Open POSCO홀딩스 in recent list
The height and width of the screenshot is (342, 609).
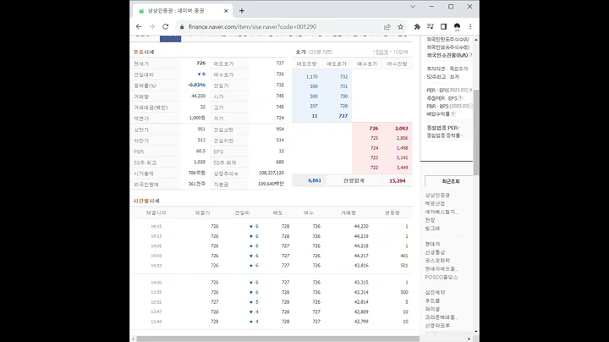(x=442, y=277)
